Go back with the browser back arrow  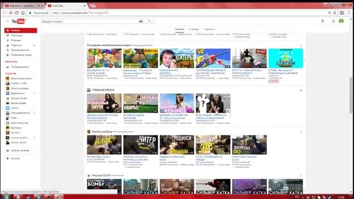click(4, 13)
